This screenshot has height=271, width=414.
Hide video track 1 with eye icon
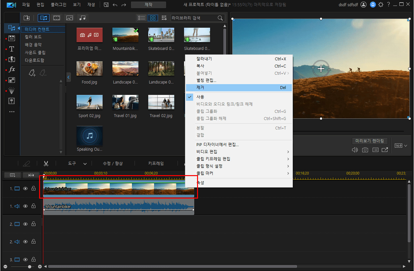point(25,188)
